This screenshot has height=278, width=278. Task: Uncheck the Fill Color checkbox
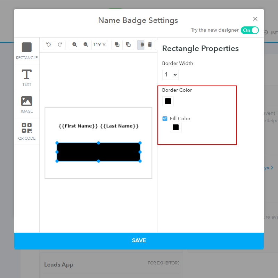click(164, 118)
